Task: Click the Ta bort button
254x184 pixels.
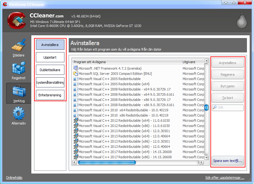Action: click(228, 98)
